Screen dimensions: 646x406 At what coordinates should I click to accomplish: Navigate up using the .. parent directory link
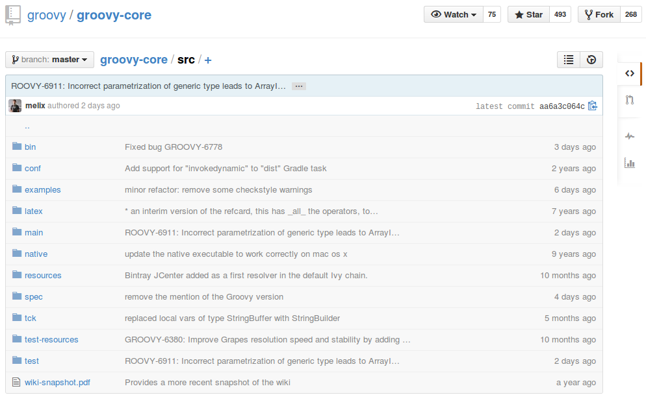[x=27, y=126]
